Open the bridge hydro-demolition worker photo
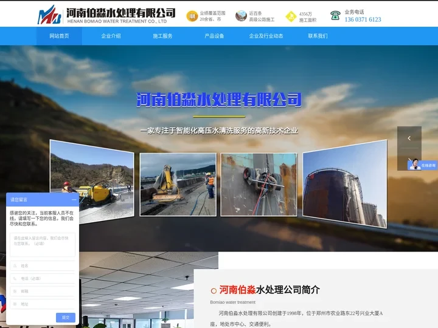This screenshot has width=438, height=328. [178, 185]
